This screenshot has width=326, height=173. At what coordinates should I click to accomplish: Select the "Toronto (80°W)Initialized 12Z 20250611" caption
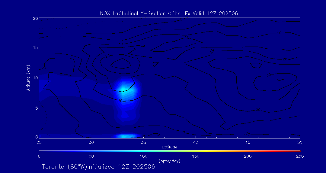[102, 167]
